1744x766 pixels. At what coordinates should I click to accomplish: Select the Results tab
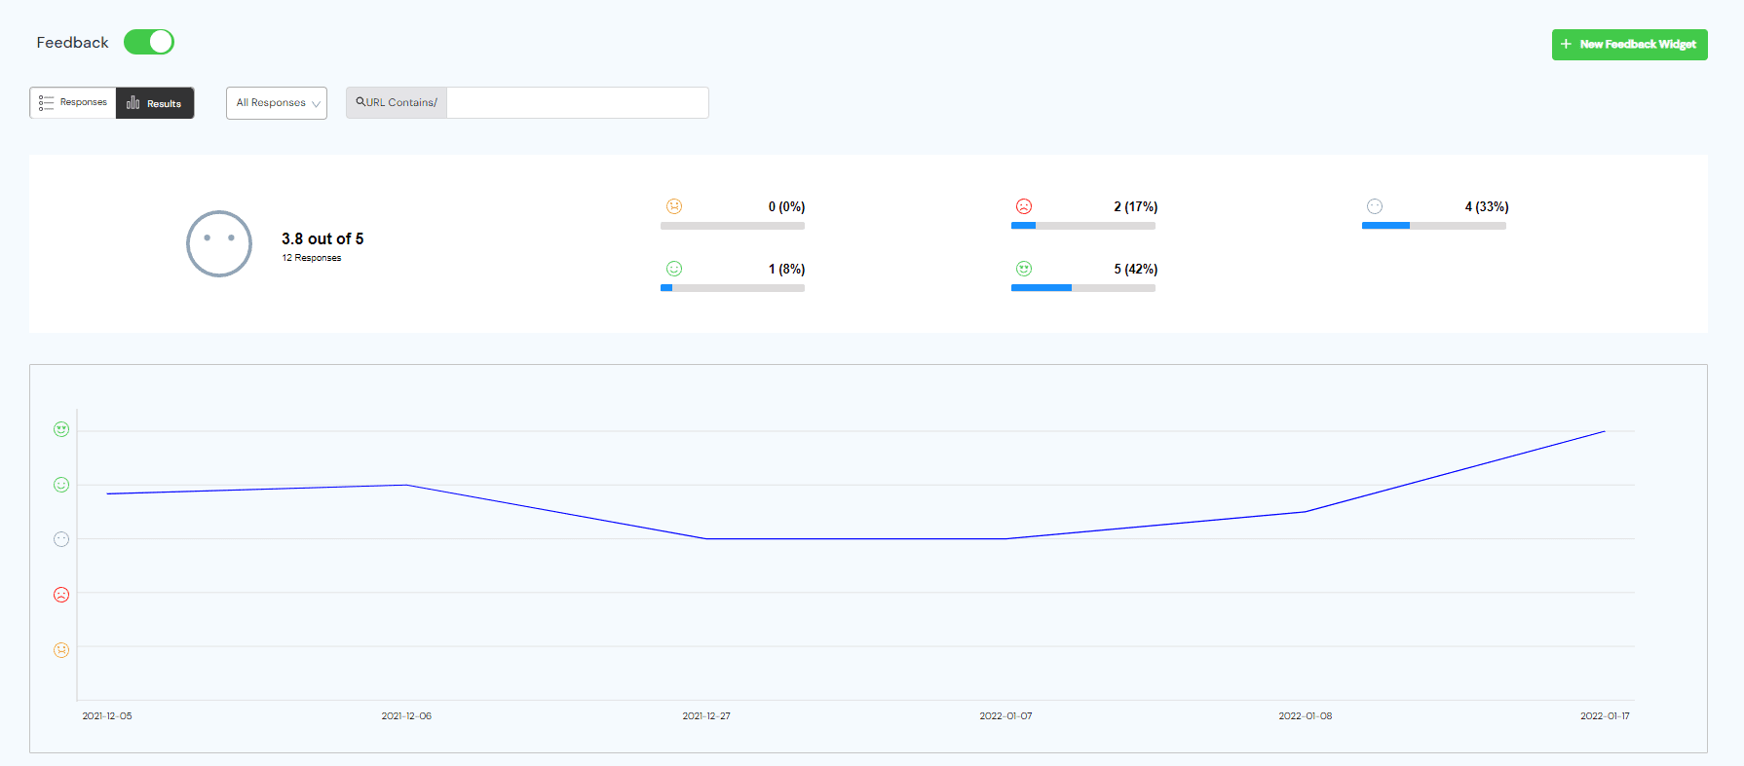click(155, 103)
